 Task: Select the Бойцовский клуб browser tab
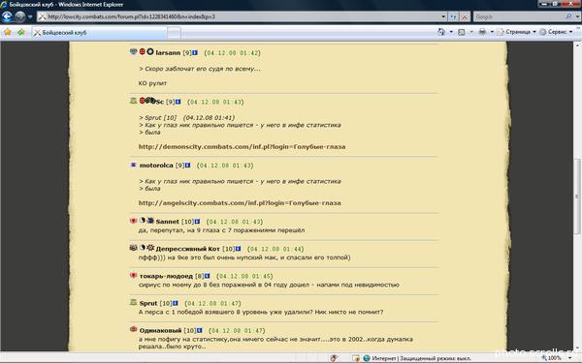tap(99, 33)
